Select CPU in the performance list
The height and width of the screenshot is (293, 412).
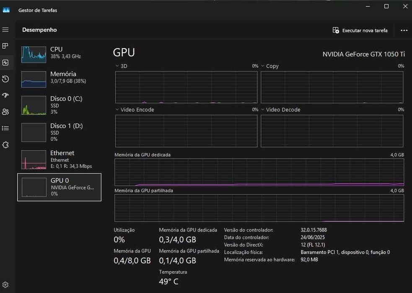(x=59, y=53)
